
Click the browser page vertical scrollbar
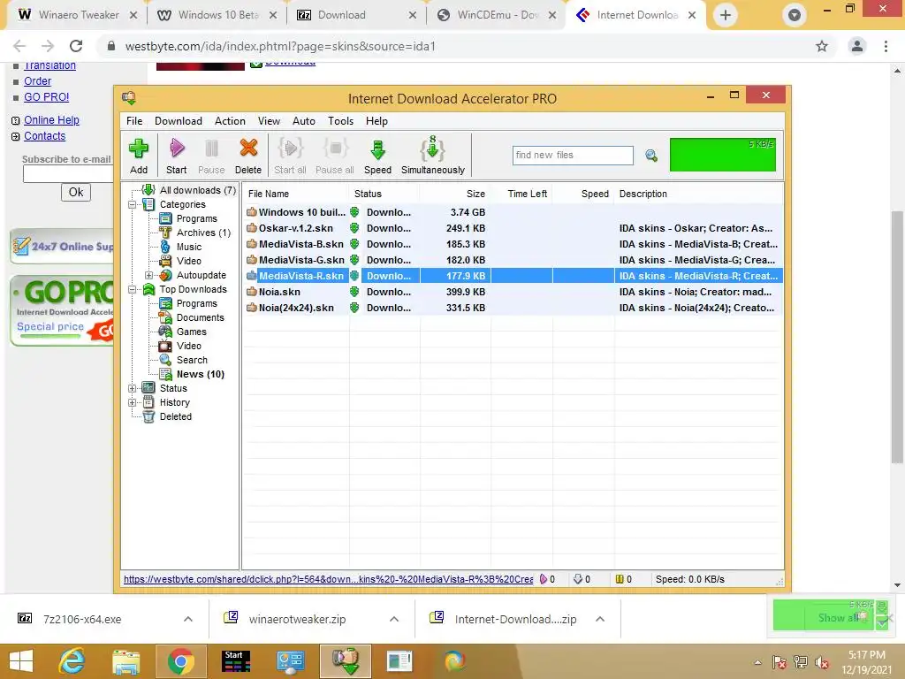pyautogui.click(x=897, y=337)
